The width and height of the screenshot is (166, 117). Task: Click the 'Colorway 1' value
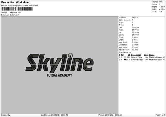(x=15, y=15)
